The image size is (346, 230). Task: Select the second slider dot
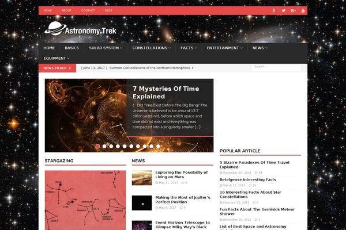(104, 146)
